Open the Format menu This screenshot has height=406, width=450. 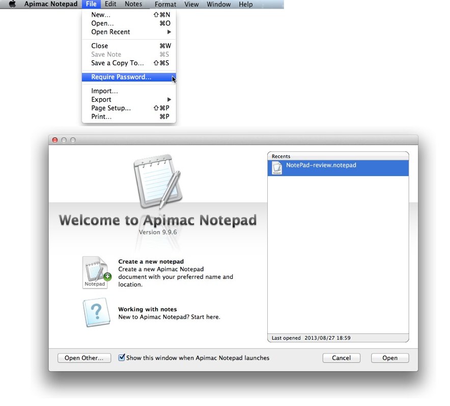(165, 4)
